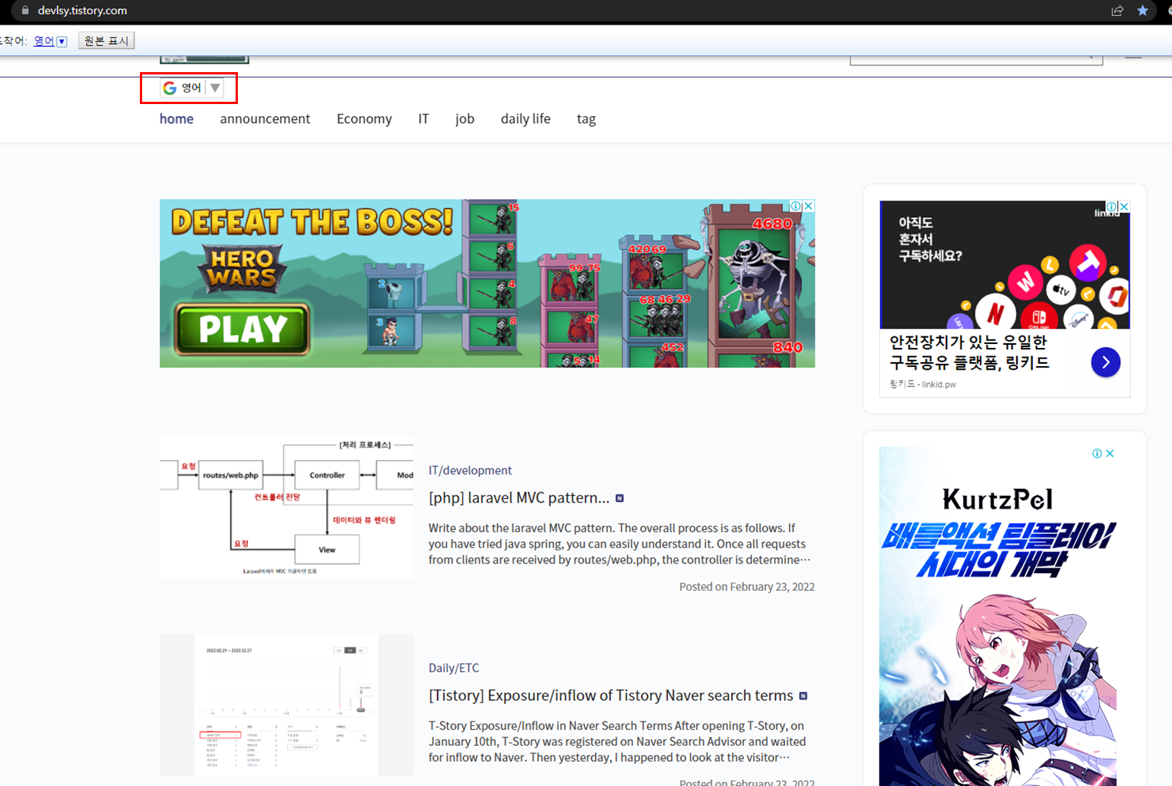
Task: Open ad info icon on linkid ad
Action: click(x=1112, y=207)
